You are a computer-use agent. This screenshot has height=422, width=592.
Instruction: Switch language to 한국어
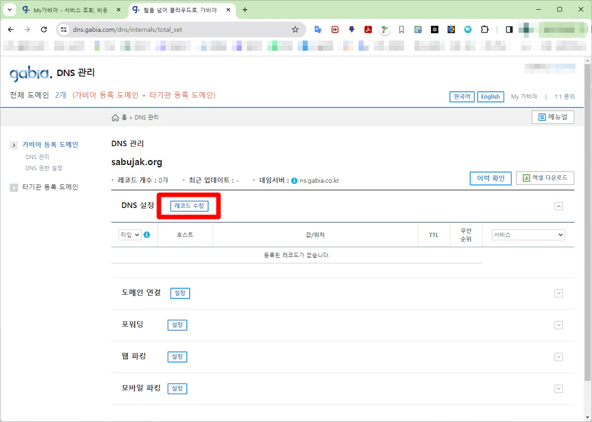pos(462,97)
